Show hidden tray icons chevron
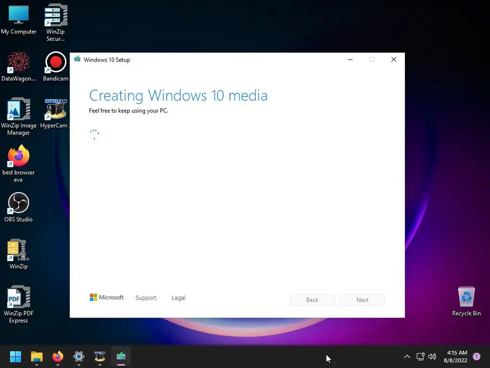The height and width of the screenshot is (368, 490). [x=407, y=356]
